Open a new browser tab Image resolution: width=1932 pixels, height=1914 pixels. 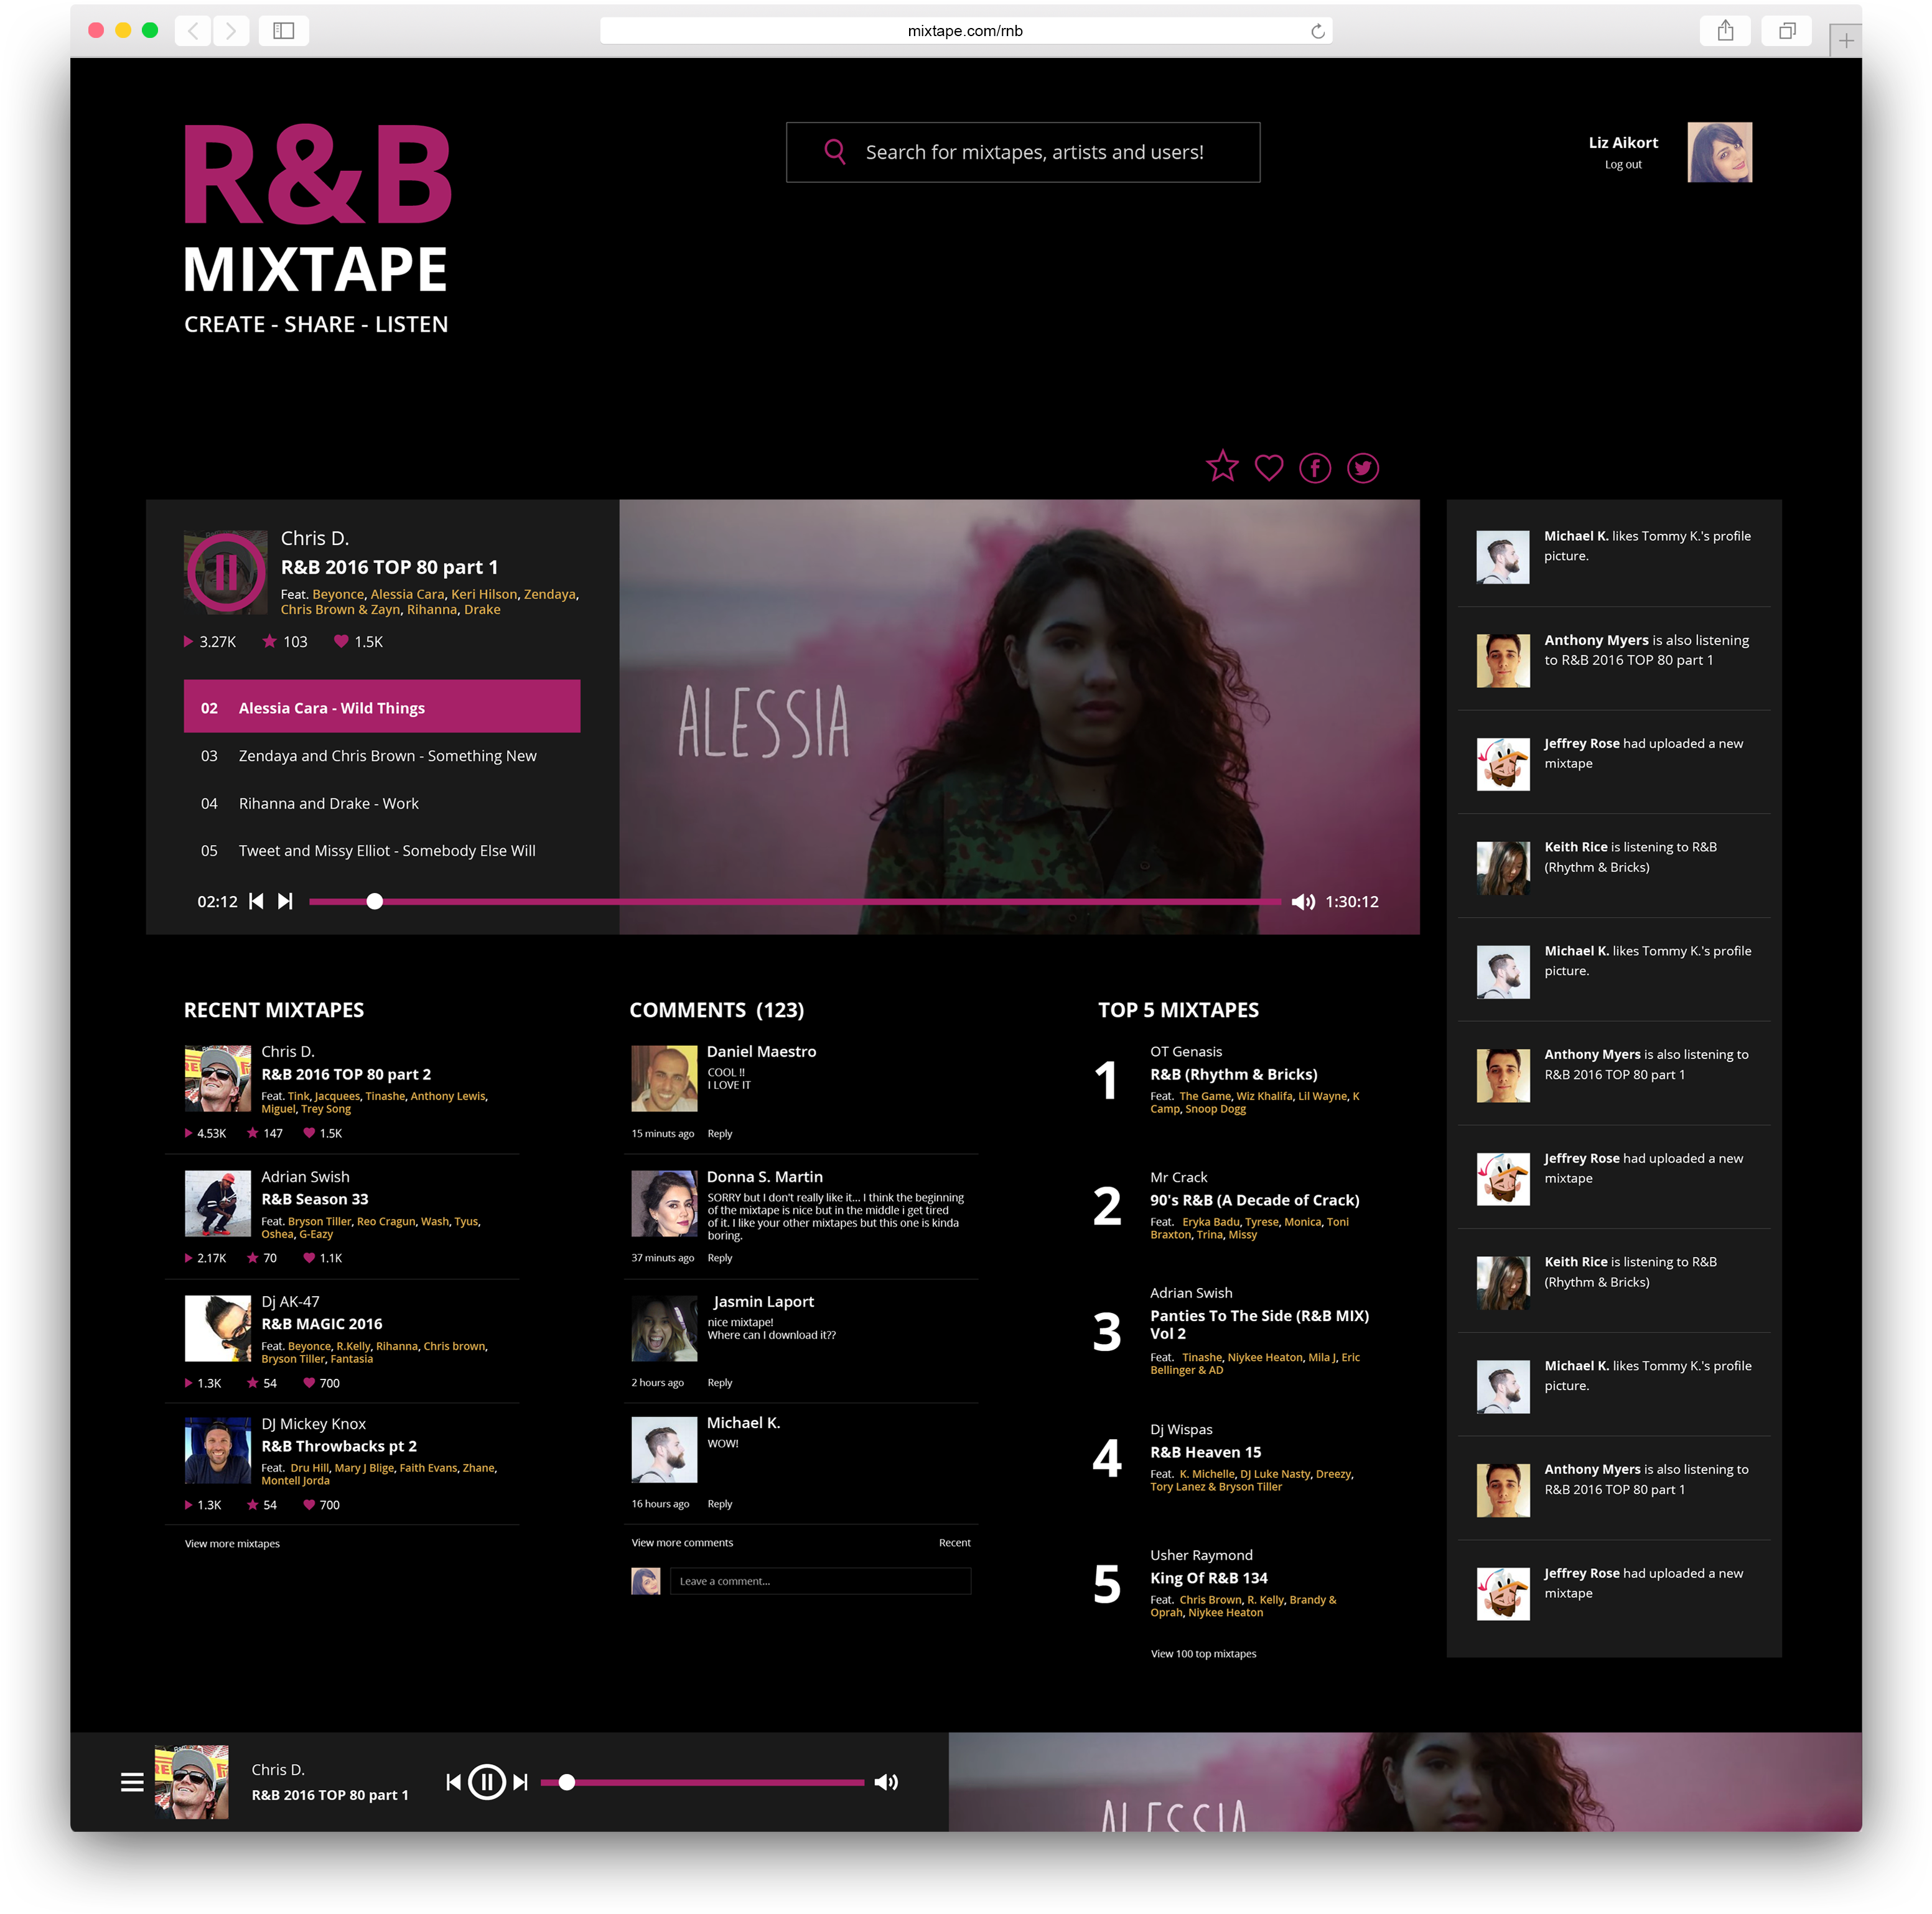pos(1846,41)
